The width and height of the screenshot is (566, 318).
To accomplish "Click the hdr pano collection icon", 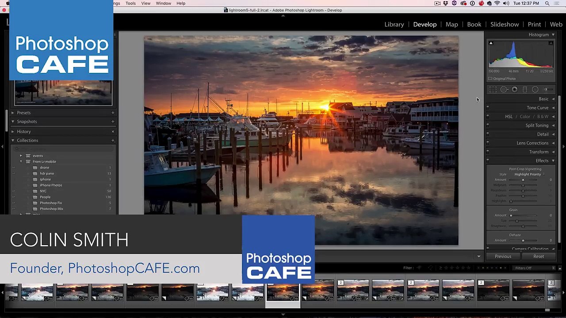I will 35,174.
